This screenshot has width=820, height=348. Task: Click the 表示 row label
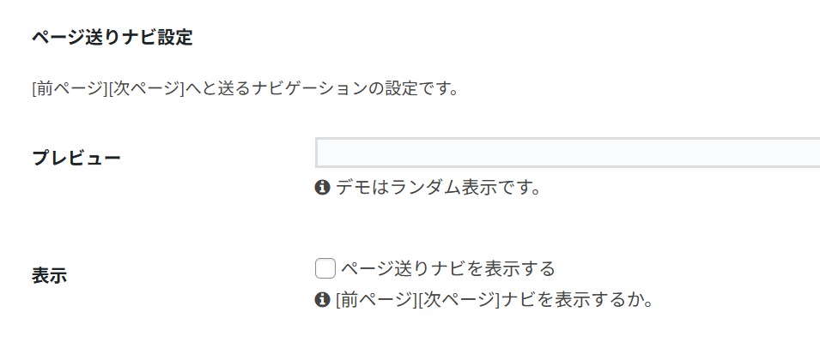50,276
